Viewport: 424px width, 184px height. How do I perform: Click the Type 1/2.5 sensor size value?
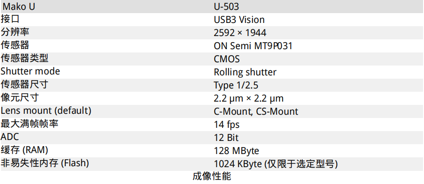[236, 85]
